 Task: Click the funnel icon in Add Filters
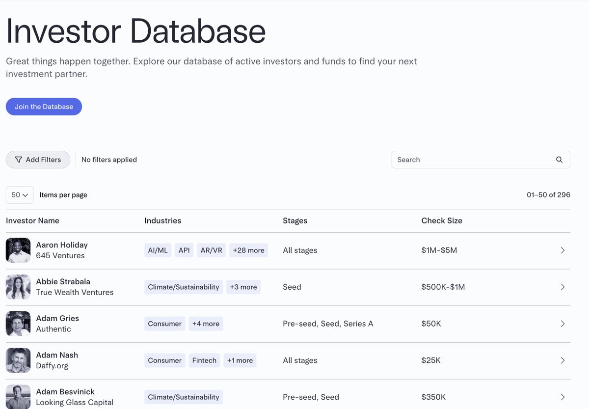pyautogui.click(x=19, y=160)
